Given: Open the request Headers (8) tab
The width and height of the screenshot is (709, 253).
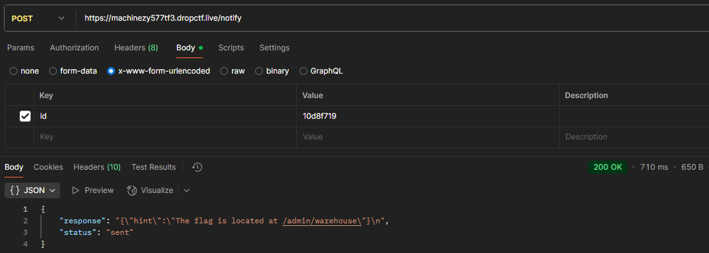Looking at the screenshot, I should (x=136, y=48).
